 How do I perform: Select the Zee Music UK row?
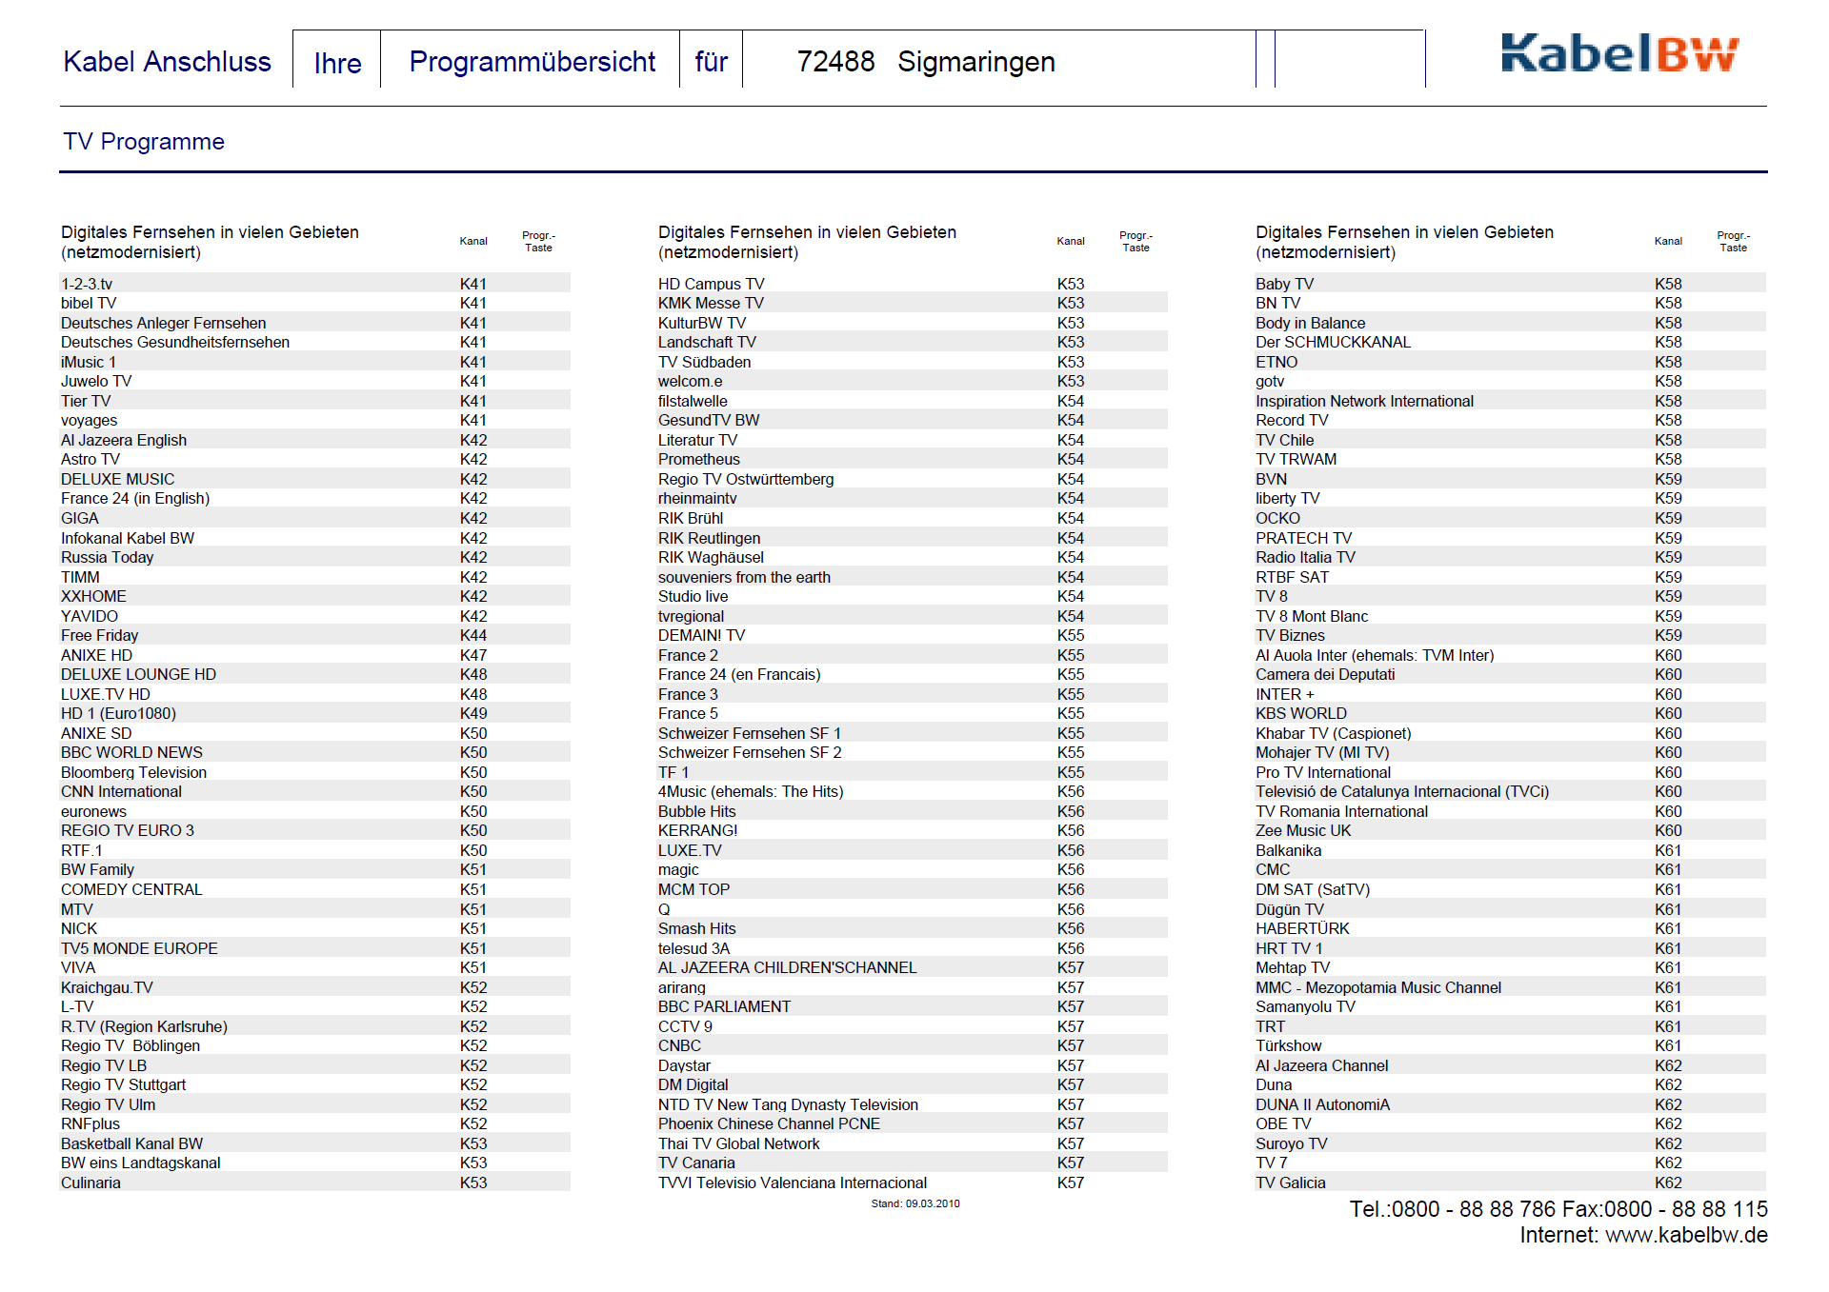click(x=1302, y=830)
